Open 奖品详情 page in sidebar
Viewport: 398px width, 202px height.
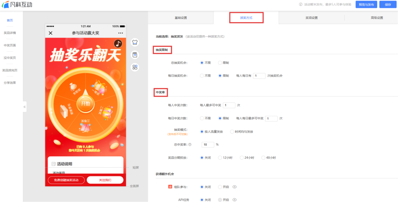tap(10, 33)
